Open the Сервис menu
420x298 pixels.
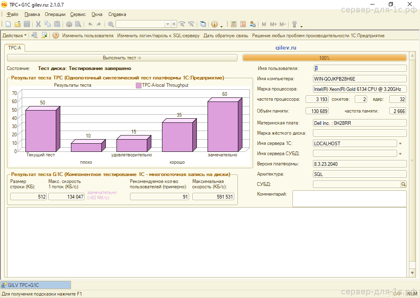click(78, 14)
